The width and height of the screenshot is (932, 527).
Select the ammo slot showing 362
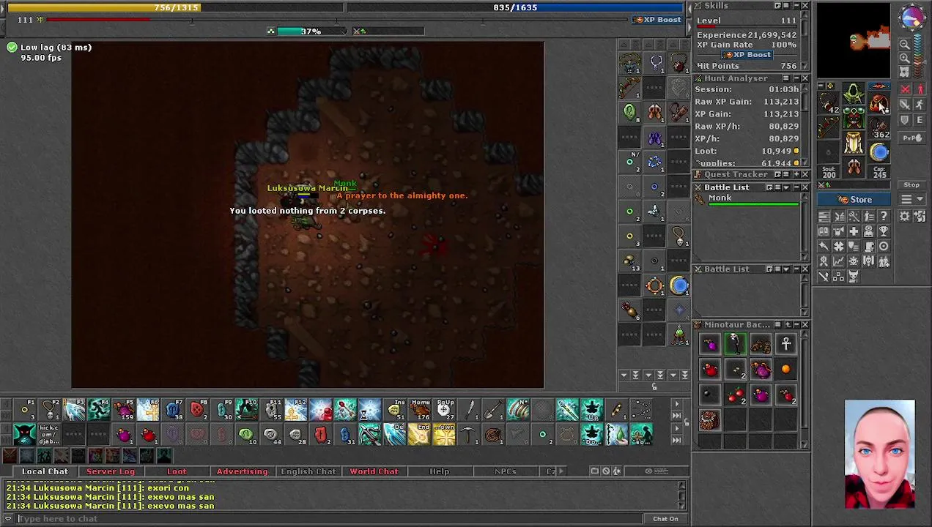point(879,127)
